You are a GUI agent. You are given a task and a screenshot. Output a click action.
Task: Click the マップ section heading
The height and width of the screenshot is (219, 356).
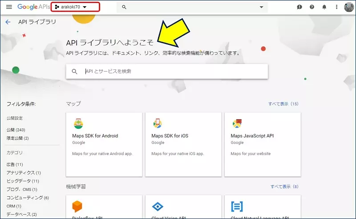(73, 104)
